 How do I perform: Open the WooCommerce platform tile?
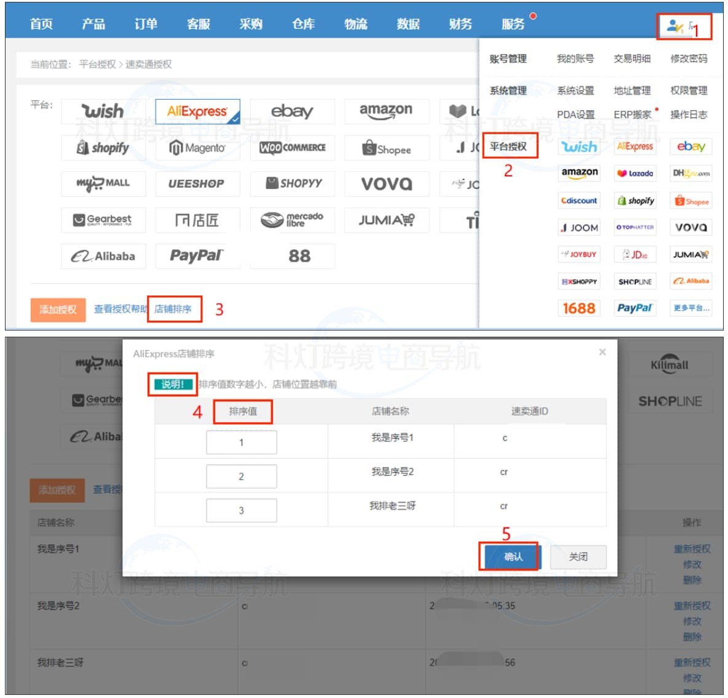292,148
